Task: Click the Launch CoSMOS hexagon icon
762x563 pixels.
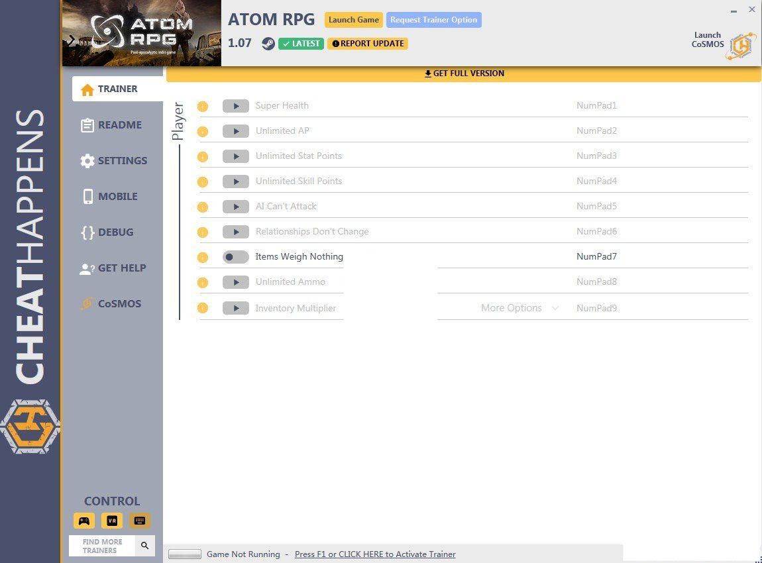Action: tap(741, 46)
